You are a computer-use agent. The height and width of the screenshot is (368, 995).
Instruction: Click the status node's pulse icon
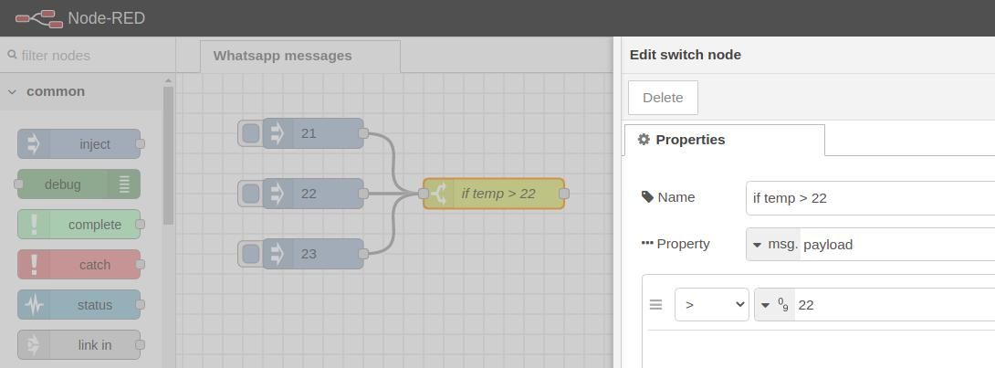click(x=34, y=305)
